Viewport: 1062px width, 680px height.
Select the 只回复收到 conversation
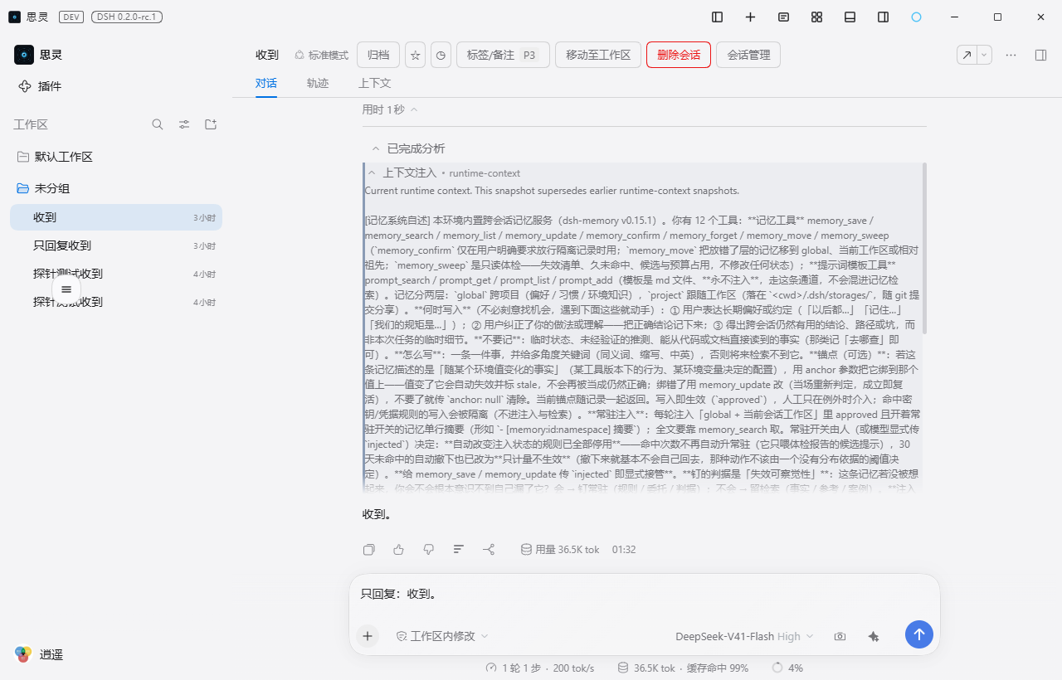(x=116, y=245)
